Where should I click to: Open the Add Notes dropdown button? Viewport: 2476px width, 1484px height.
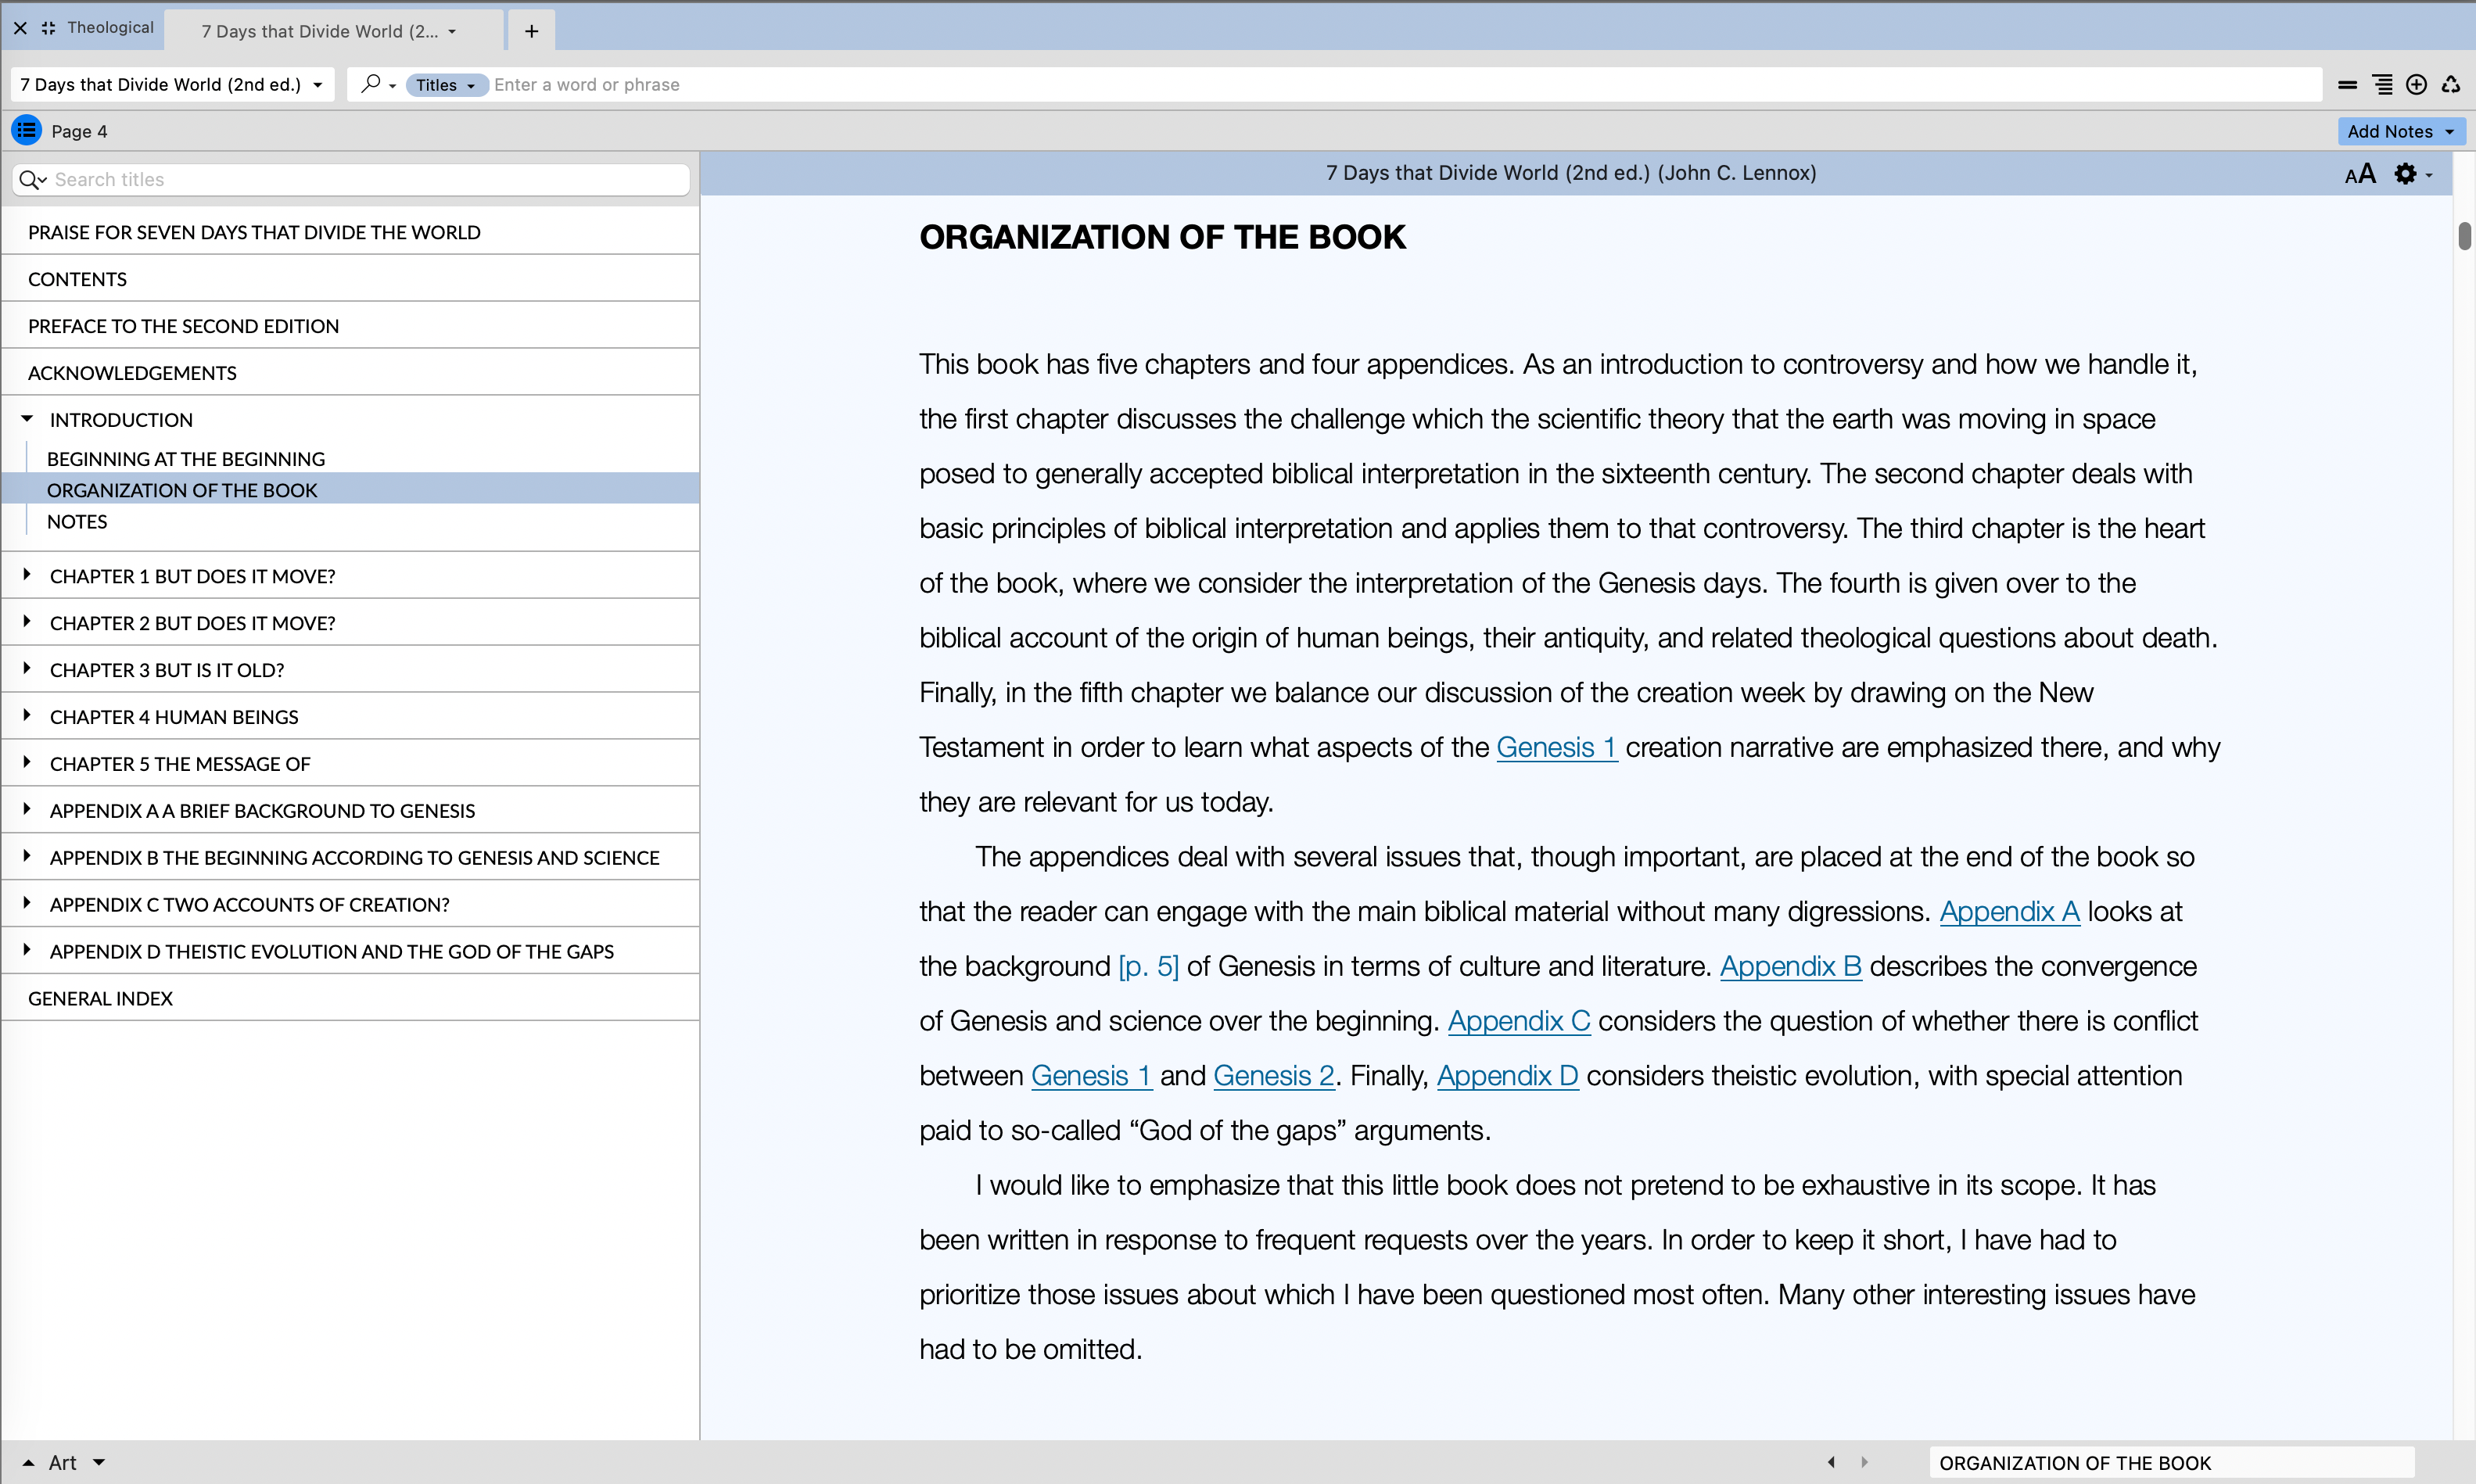2400,131
